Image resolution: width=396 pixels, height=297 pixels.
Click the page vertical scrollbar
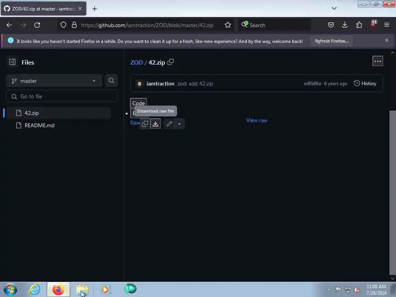(x=392, y=192)
